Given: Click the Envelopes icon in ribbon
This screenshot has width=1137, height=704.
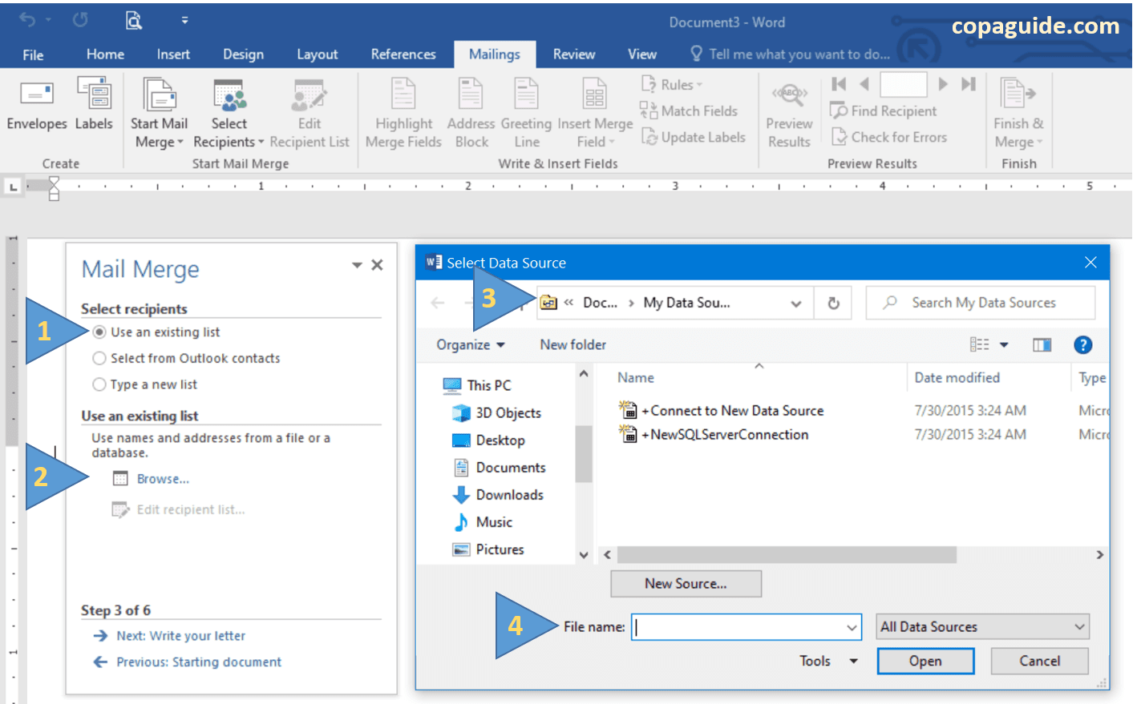Looking at the screenshot, I should tap(37, 95).
